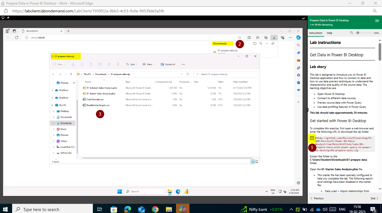Click the VM taskbar Search box
Screen dimensions: 382x213
[x=145, y=191]
